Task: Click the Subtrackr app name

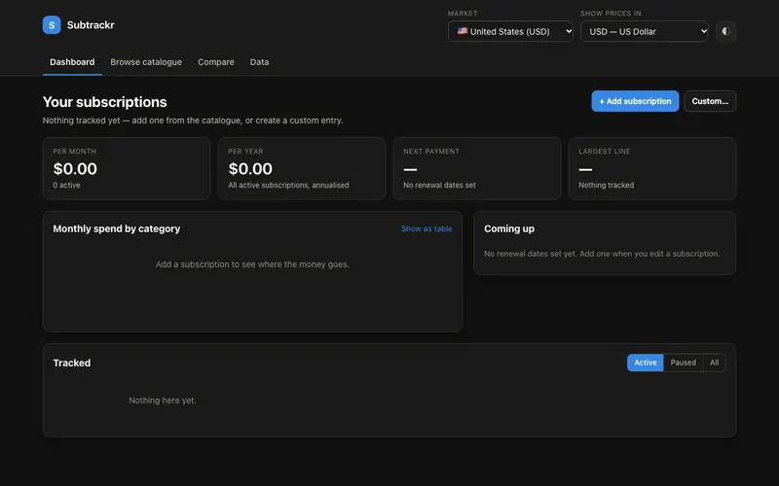Action: (91, 25)
